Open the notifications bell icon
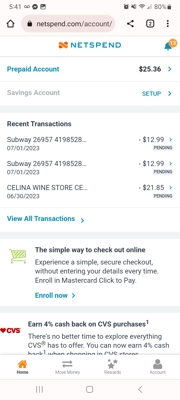This screenshot has height=400, width=180. (x=168, y=46)
